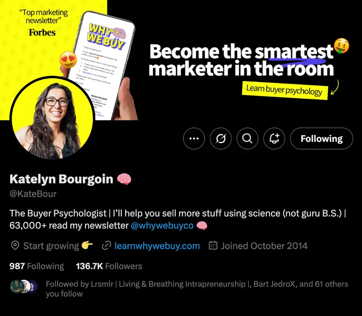Screen dimensions: 362x316
Task: Click the @KateBour handle text
Action: [x=33, y=194]
